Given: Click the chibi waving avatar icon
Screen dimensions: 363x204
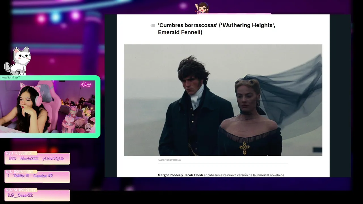Looking at the screenshot, I should 202,8.
